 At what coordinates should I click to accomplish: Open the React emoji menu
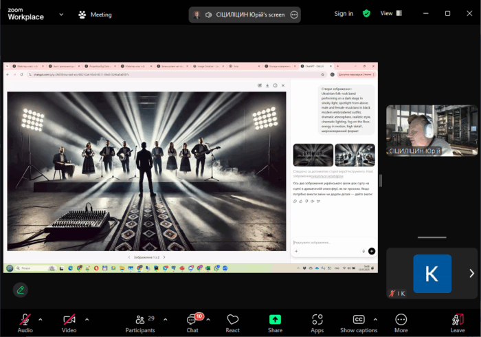pos(233,320)
